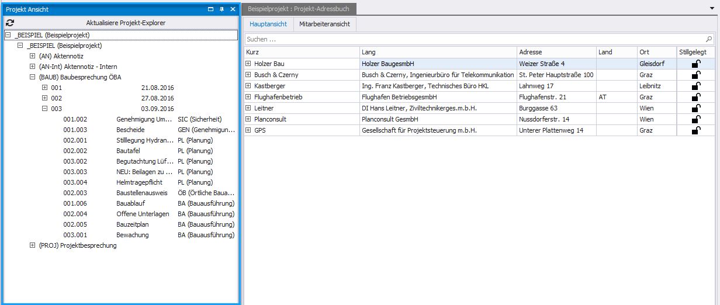
Task: Toggle Stillgelegt lock for Busch & Czerny
Action: click(696, 75)
